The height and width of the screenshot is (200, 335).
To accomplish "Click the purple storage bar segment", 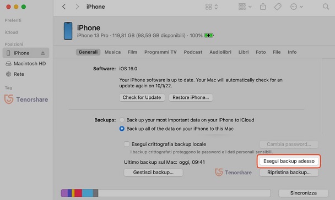I will click(x=64, y=193).
